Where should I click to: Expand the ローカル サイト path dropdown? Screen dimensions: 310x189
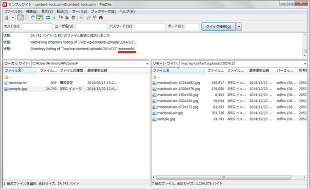[147, 64]
